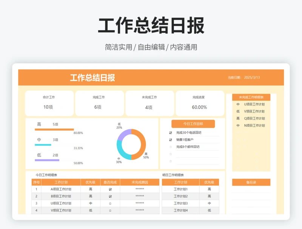Toggle completion checkbox for A项目工作计划 row
The image size is (302, 229).
pos(110,189)
